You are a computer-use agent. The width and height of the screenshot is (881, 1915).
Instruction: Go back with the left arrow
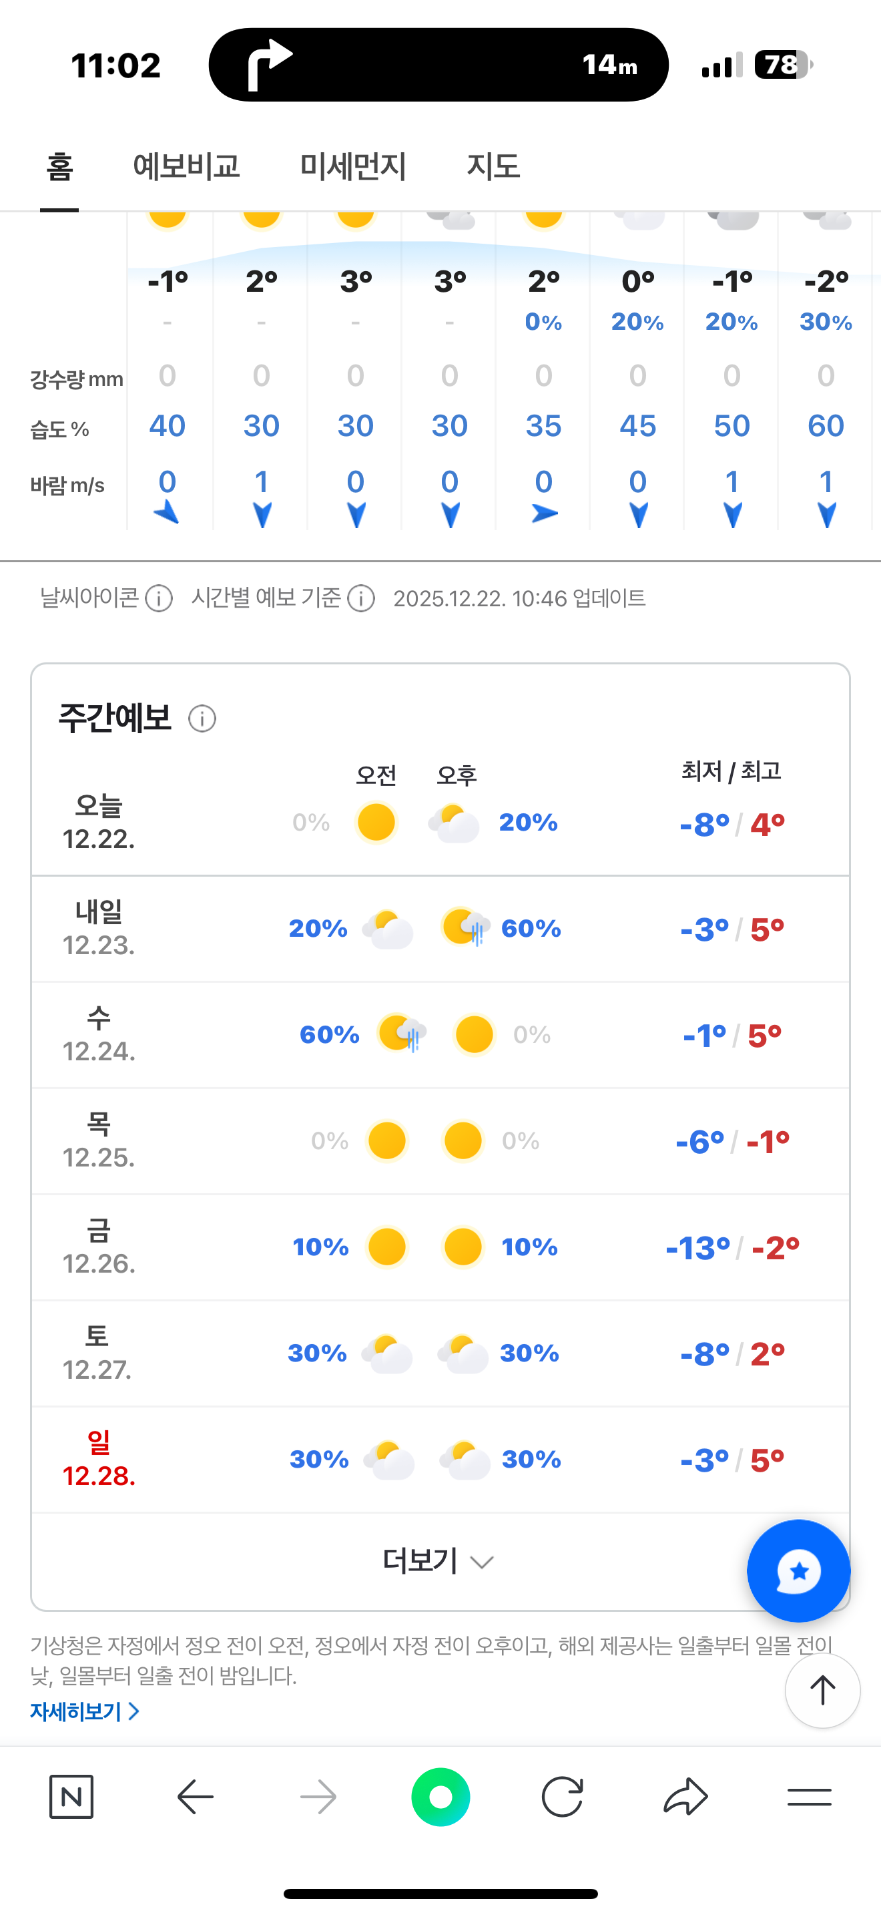[196, 1797]
